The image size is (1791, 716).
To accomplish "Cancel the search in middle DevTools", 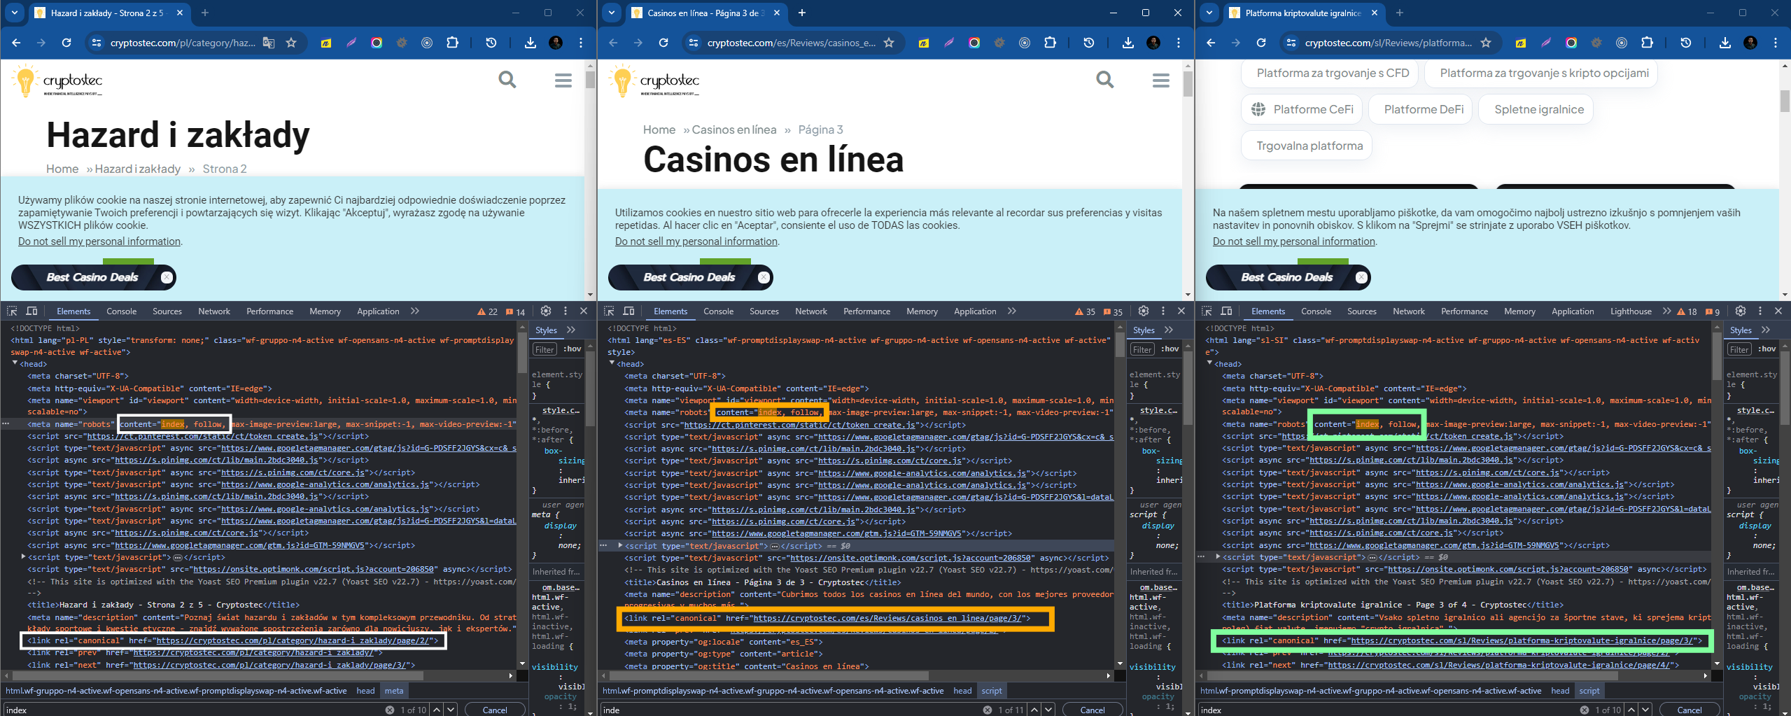I will 1093,710.
